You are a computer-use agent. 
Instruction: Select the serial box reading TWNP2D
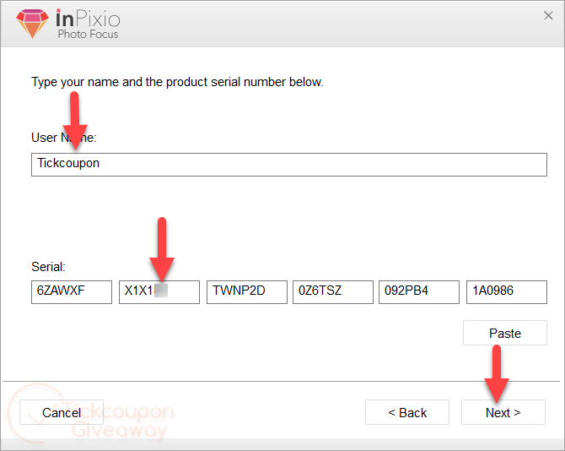[x=247, y=292]
